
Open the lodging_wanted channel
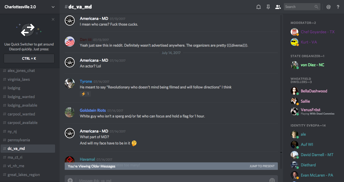click(21, 97)
